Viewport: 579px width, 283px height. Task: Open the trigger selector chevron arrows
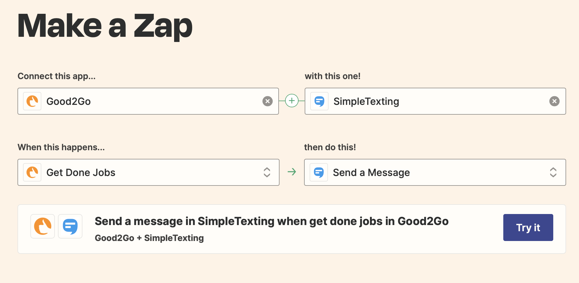(x=267, y=172)
